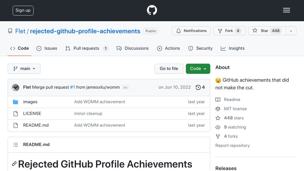This screenshot has height=171, width=304.
Task: Open README.md row 'Add WOMM achievement' commit
Action: pyautogui.click(x=100, y=125)
